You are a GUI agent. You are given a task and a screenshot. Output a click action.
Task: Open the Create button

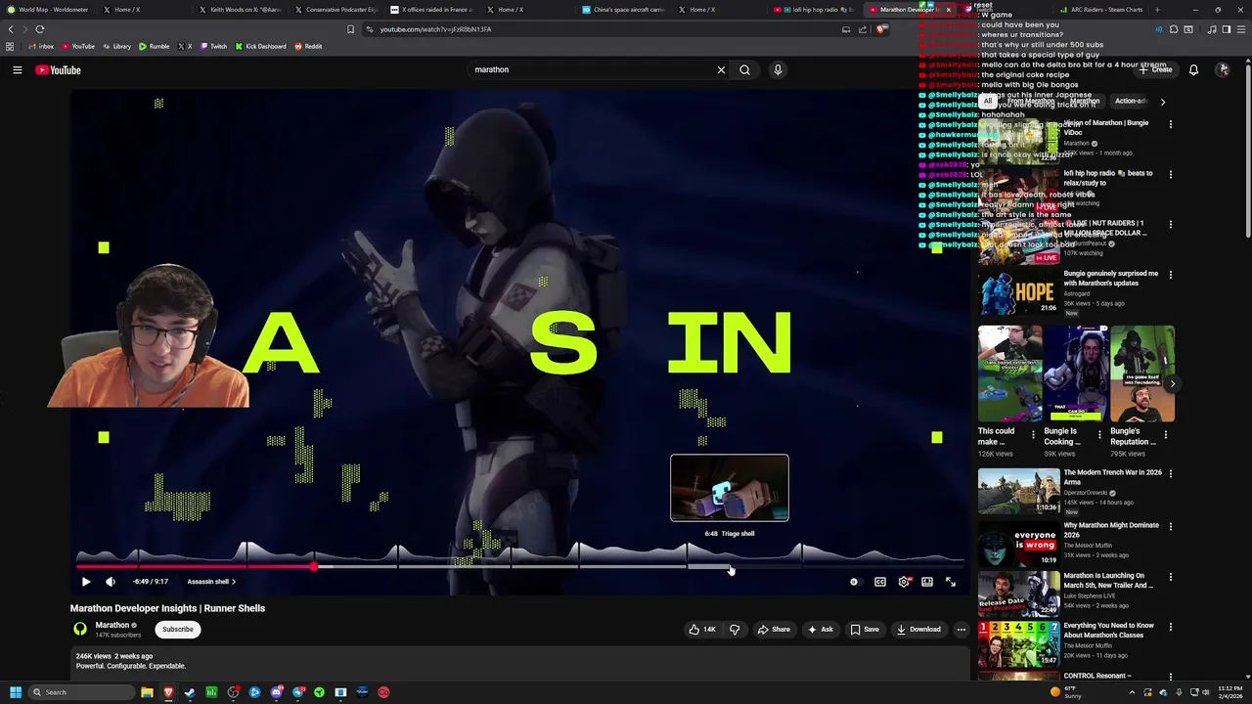[1155, 69]
